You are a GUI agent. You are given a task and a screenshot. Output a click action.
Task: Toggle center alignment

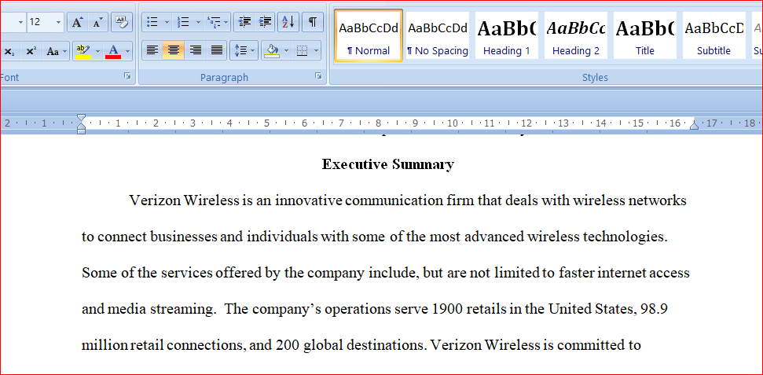point(173,50)
